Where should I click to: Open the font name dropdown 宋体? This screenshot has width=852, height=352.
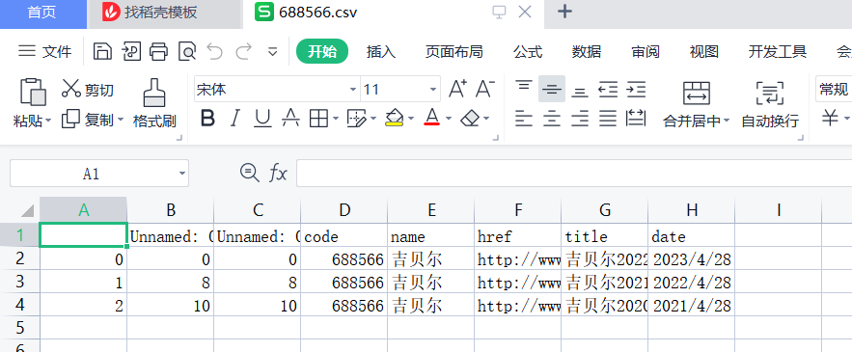click(353, 89)
